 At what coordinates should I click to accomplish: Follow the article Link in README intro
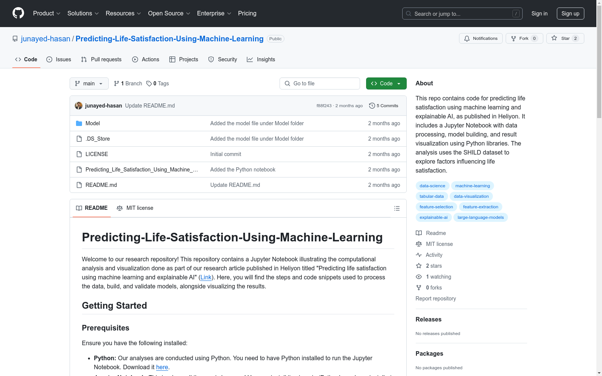pyautogui.click(x=206, y=277)
